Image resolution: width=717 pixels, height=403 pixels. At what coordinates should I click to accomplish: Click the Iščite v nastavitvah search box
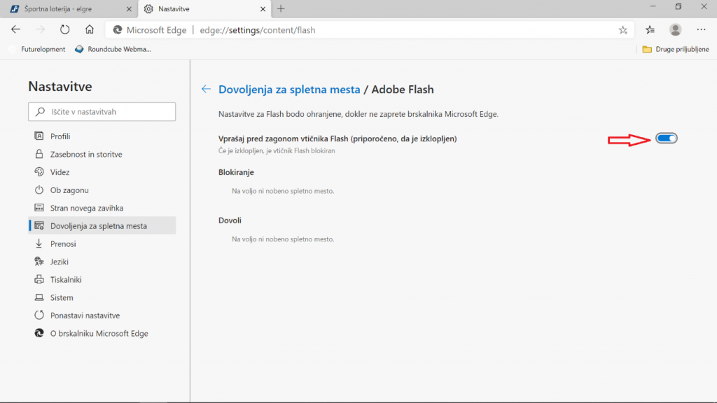[x=102, y=111]
